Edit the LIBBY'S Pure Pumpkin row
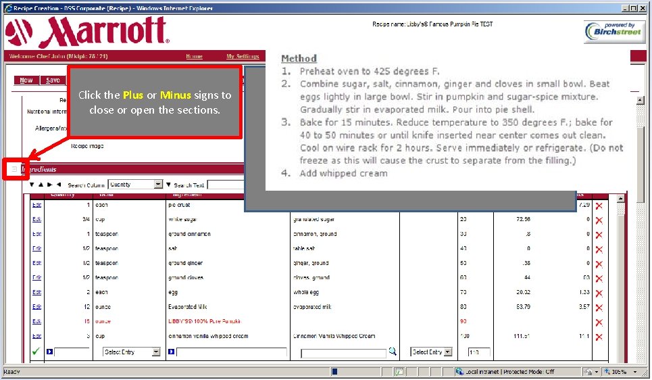Screen dimensions: 652x380 pos(36,321)
